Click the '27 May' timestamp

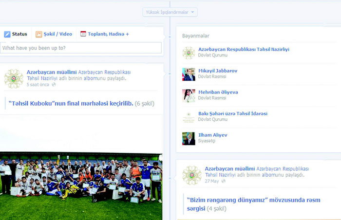(x=211, y=181)
